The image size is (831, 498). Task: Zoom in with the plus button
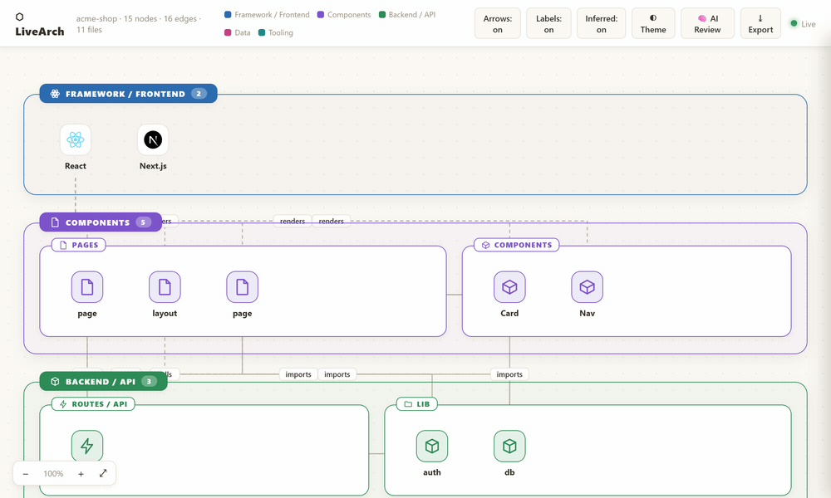(x=81, y=474)
